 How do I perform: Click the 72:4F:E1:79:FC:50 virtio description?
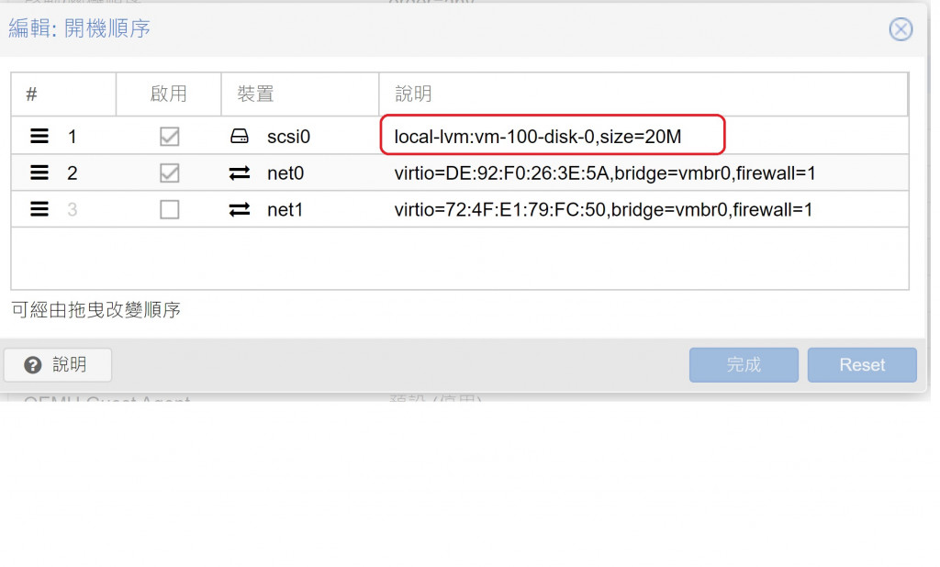coord(603,210)
